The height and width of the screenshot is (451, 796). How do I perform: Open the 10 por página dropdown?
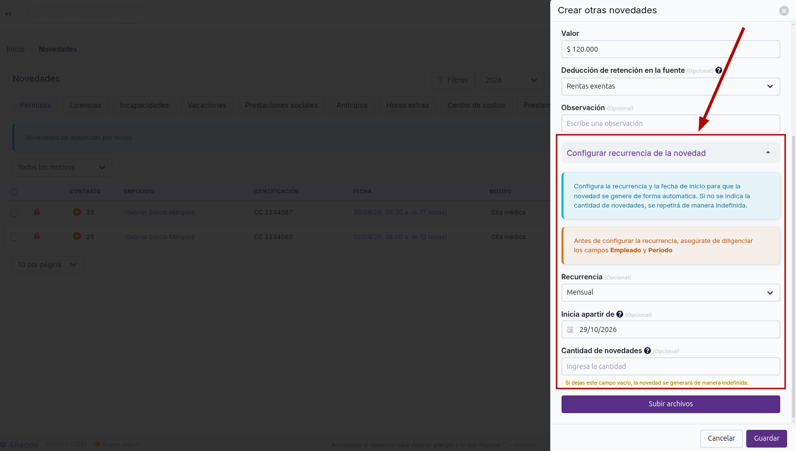(48, 265)
